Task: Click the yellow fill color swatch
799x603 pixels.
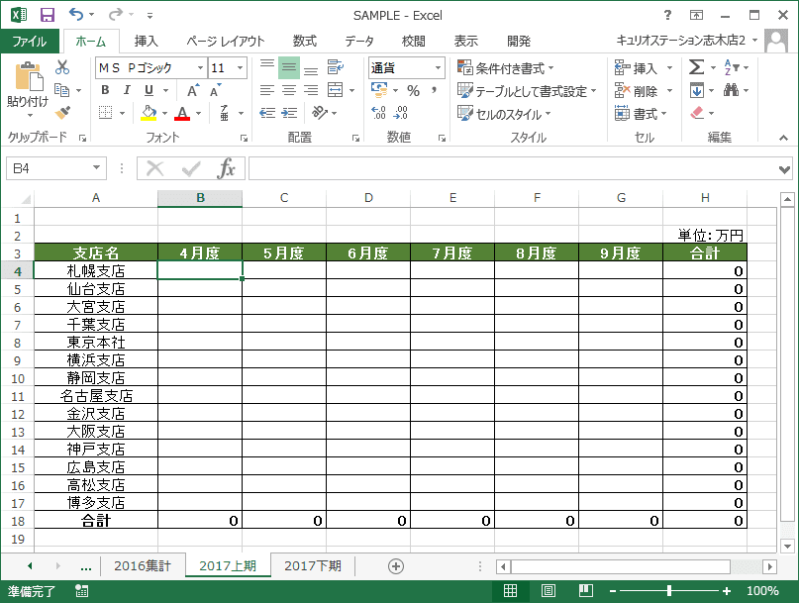Action: tap(149, 113)
